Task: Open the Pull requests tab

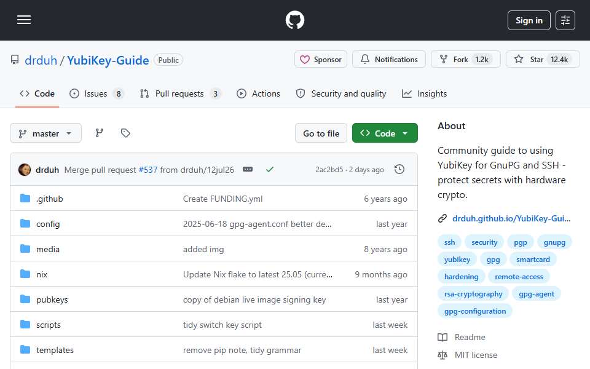Action: click(x=181, y=93)
